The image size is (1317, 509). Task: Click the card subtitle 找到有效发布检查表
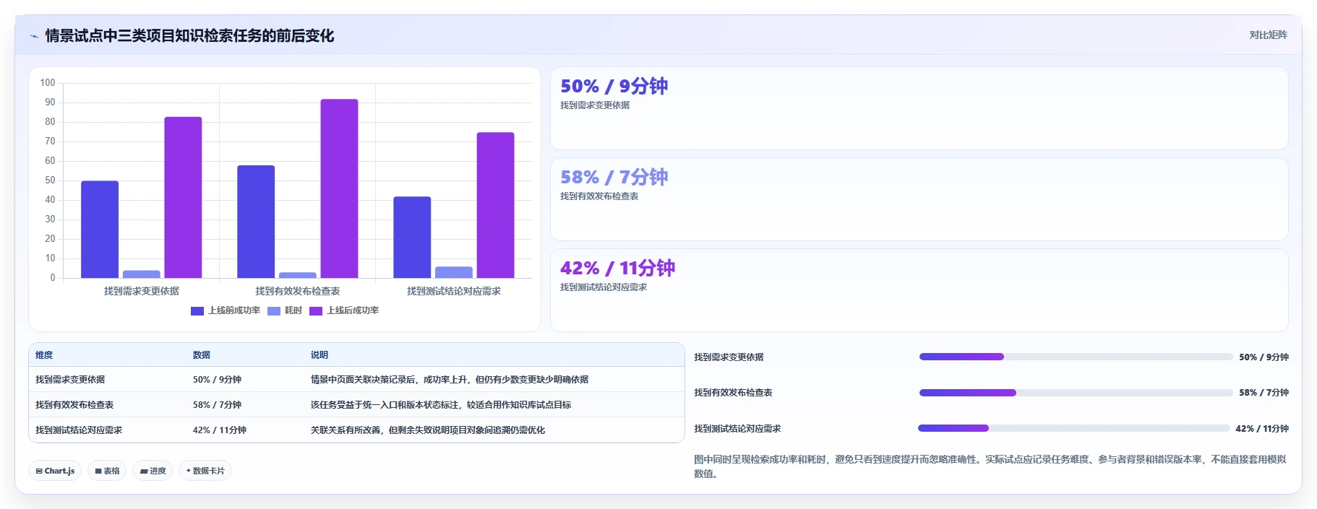599,196
